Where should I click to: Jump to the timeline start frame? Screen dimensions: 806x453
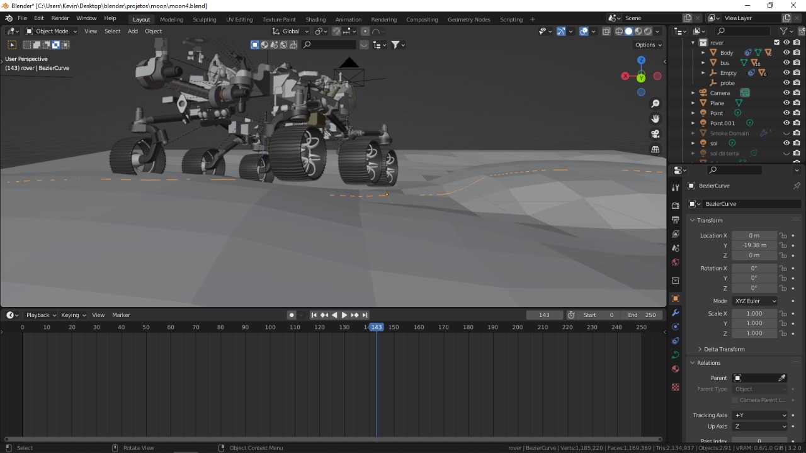(x=314, y=315)
